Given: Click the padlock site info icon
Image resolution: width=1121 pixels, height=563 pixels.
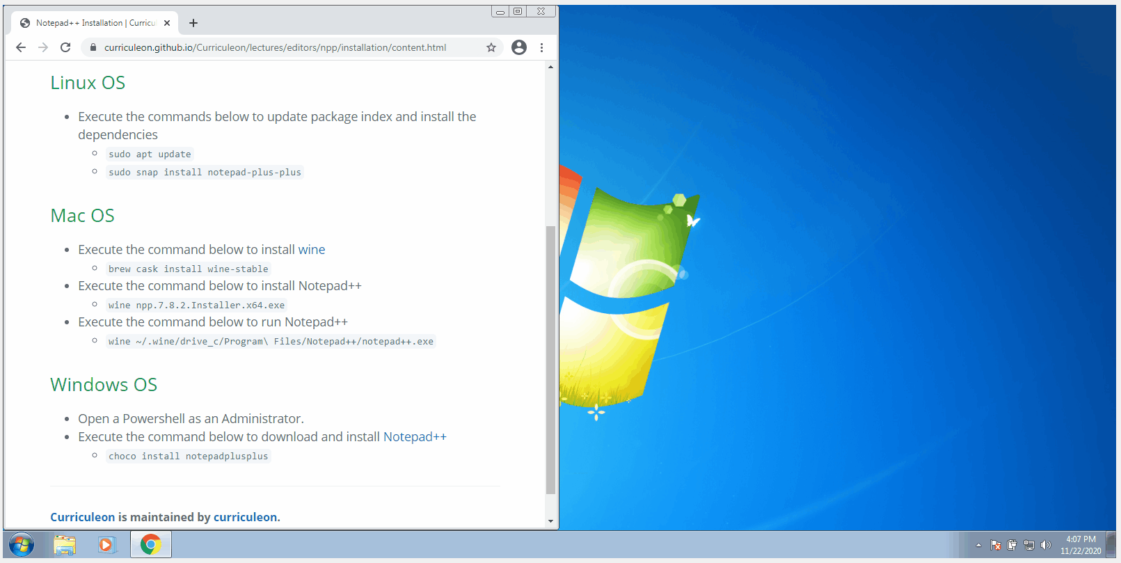Looking at the screenshot, I should coord(93,47).
